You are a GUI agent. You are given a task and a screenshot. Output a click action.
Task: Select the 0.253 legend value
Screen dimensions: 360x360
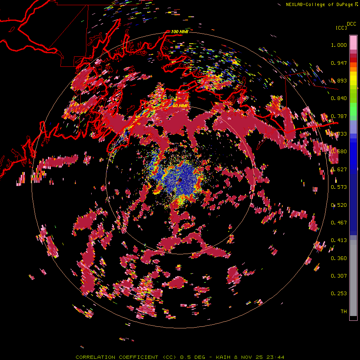(339, 294)
